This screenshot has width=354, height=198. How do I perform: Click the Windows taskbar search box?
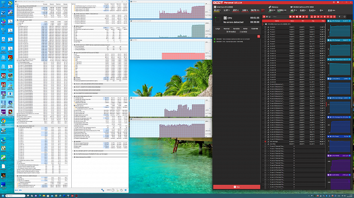point(15,196)
